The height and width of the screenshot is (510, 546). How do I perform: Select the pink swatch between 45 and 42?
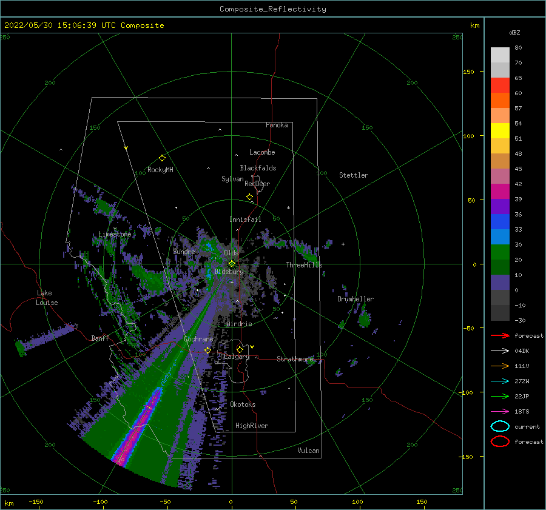click(500, 176)
